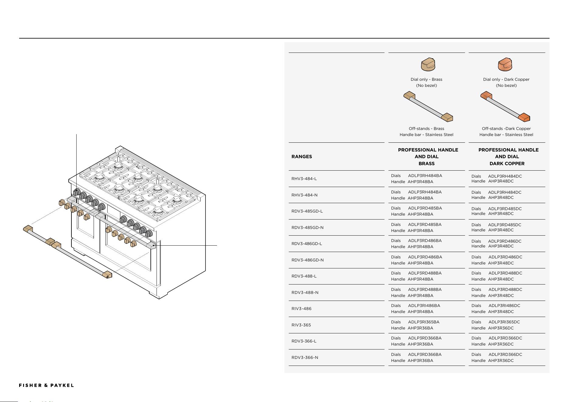
Task: Click the RDV3-485GD-N range label
Action: [308, 227]
